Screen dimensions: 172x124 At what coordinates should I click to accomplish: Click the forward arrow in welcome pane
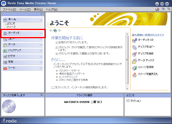(59, 30)
